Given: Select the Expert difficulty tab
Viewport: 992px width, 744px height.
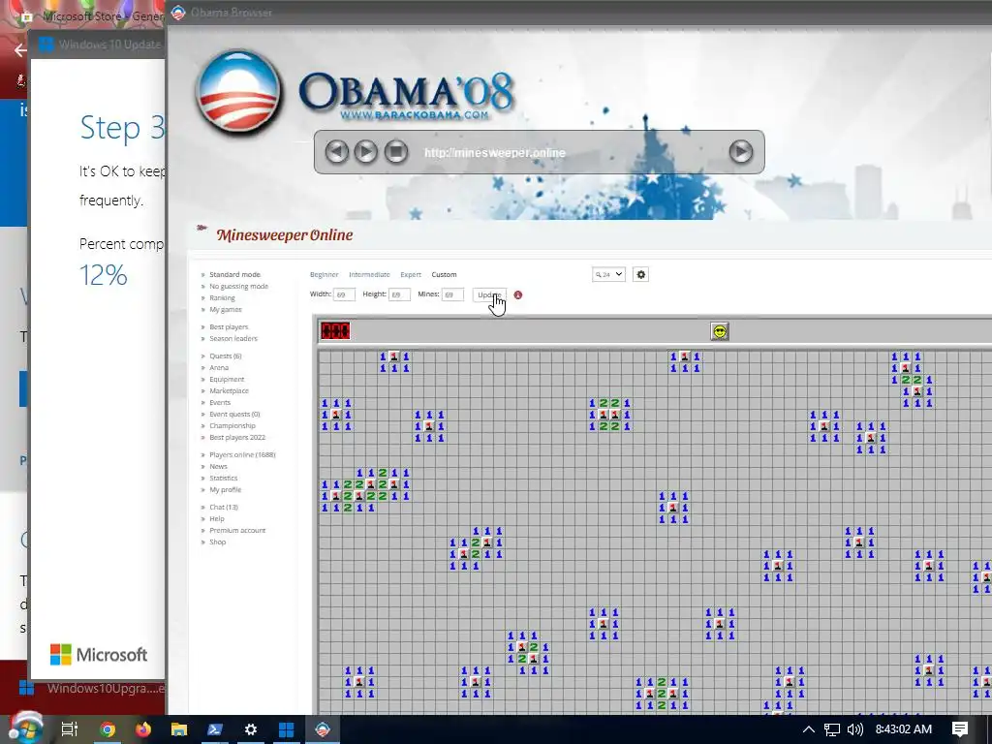Looking at the screenshot, I should (x=411, y=274).
